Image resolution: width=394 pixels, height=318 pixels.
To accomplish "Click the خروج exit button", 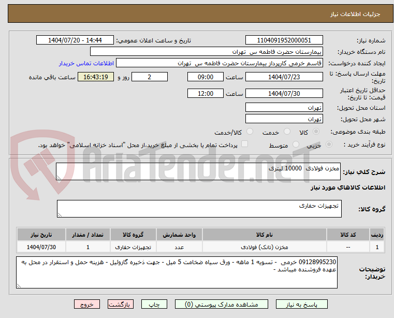I will click(x=87, y=304).
